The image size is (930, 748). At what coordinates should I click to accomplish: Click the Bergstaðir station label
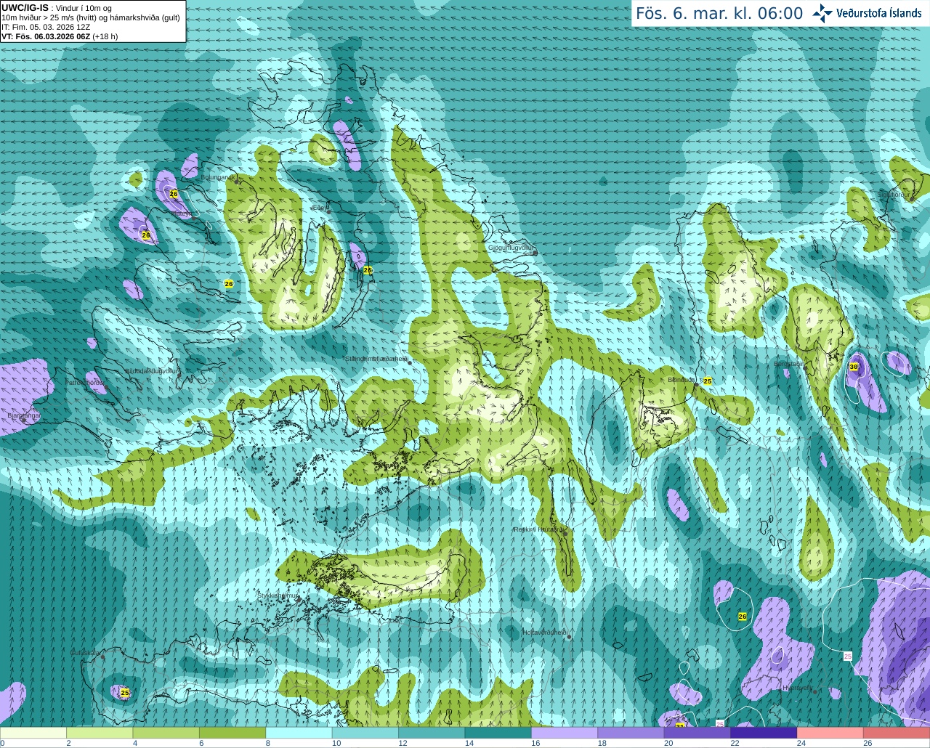pyautogui.click(x=788, y=364)
